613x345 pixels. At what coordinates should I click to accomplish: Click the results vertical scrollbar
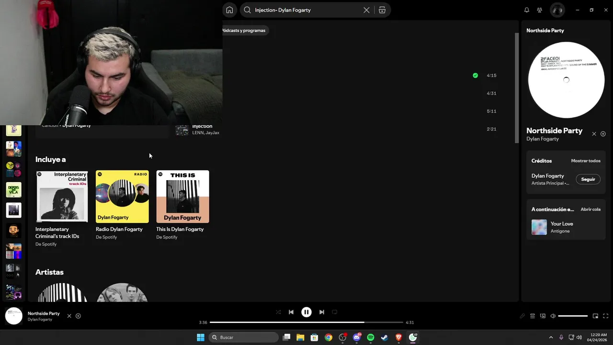pos(517,88)
